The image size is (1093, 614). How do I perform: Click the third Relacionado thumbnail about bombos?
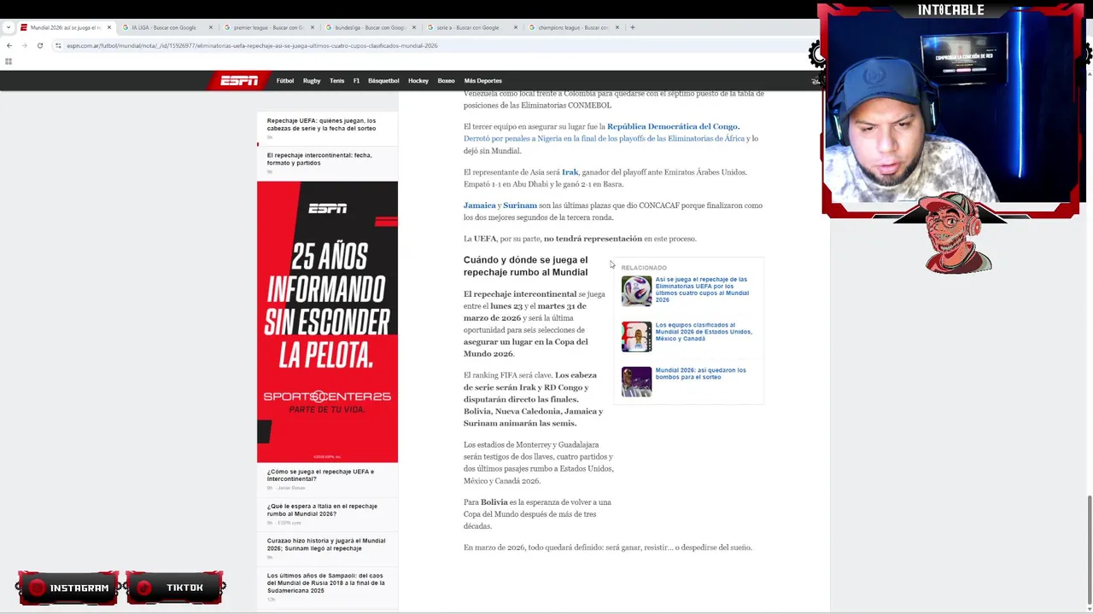point(636,382)
